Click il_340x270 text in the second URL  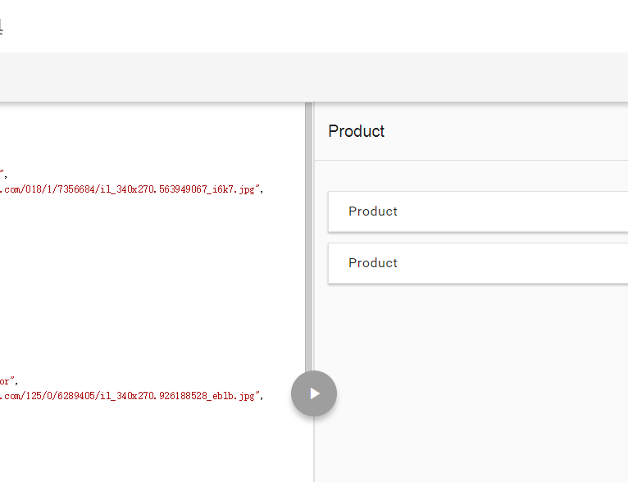(x=123, y=395)
